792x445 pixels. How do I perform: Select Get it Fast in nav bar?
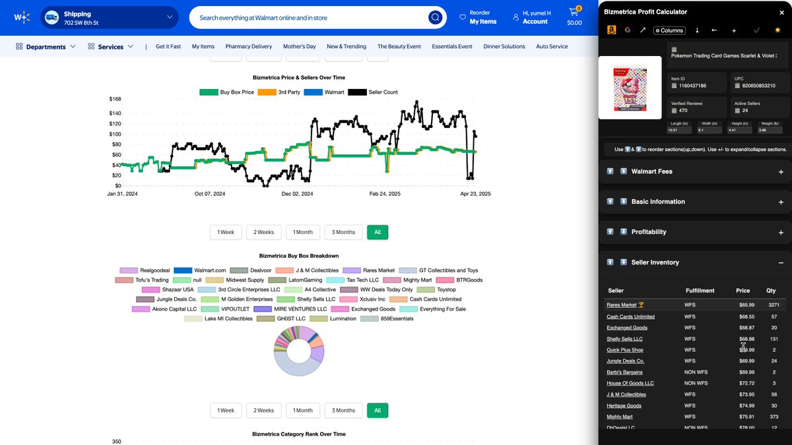(168, 47)
